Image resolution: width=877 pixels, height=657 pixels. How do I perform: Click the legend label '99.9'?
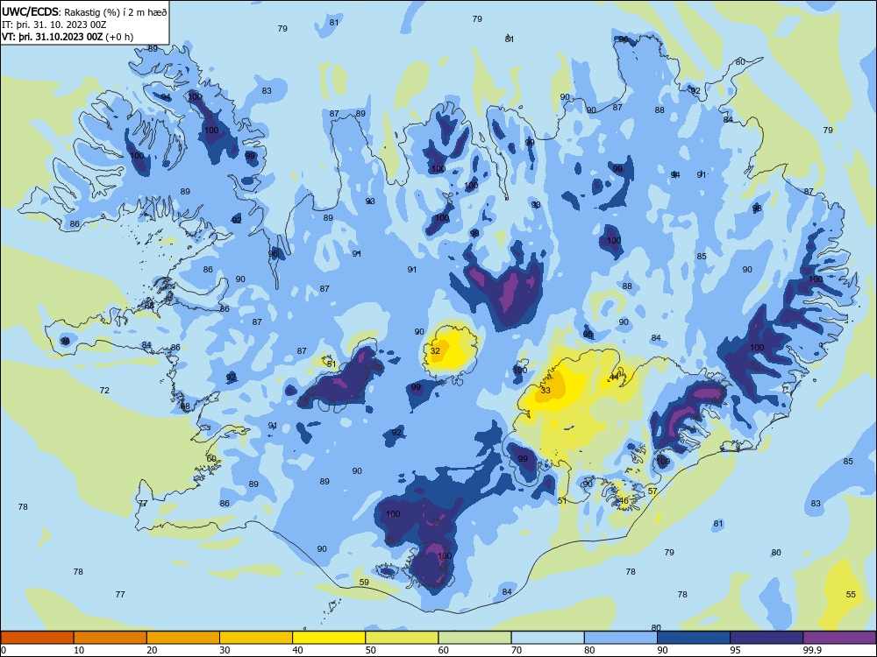pyautogui.click(x=812, y=650)
